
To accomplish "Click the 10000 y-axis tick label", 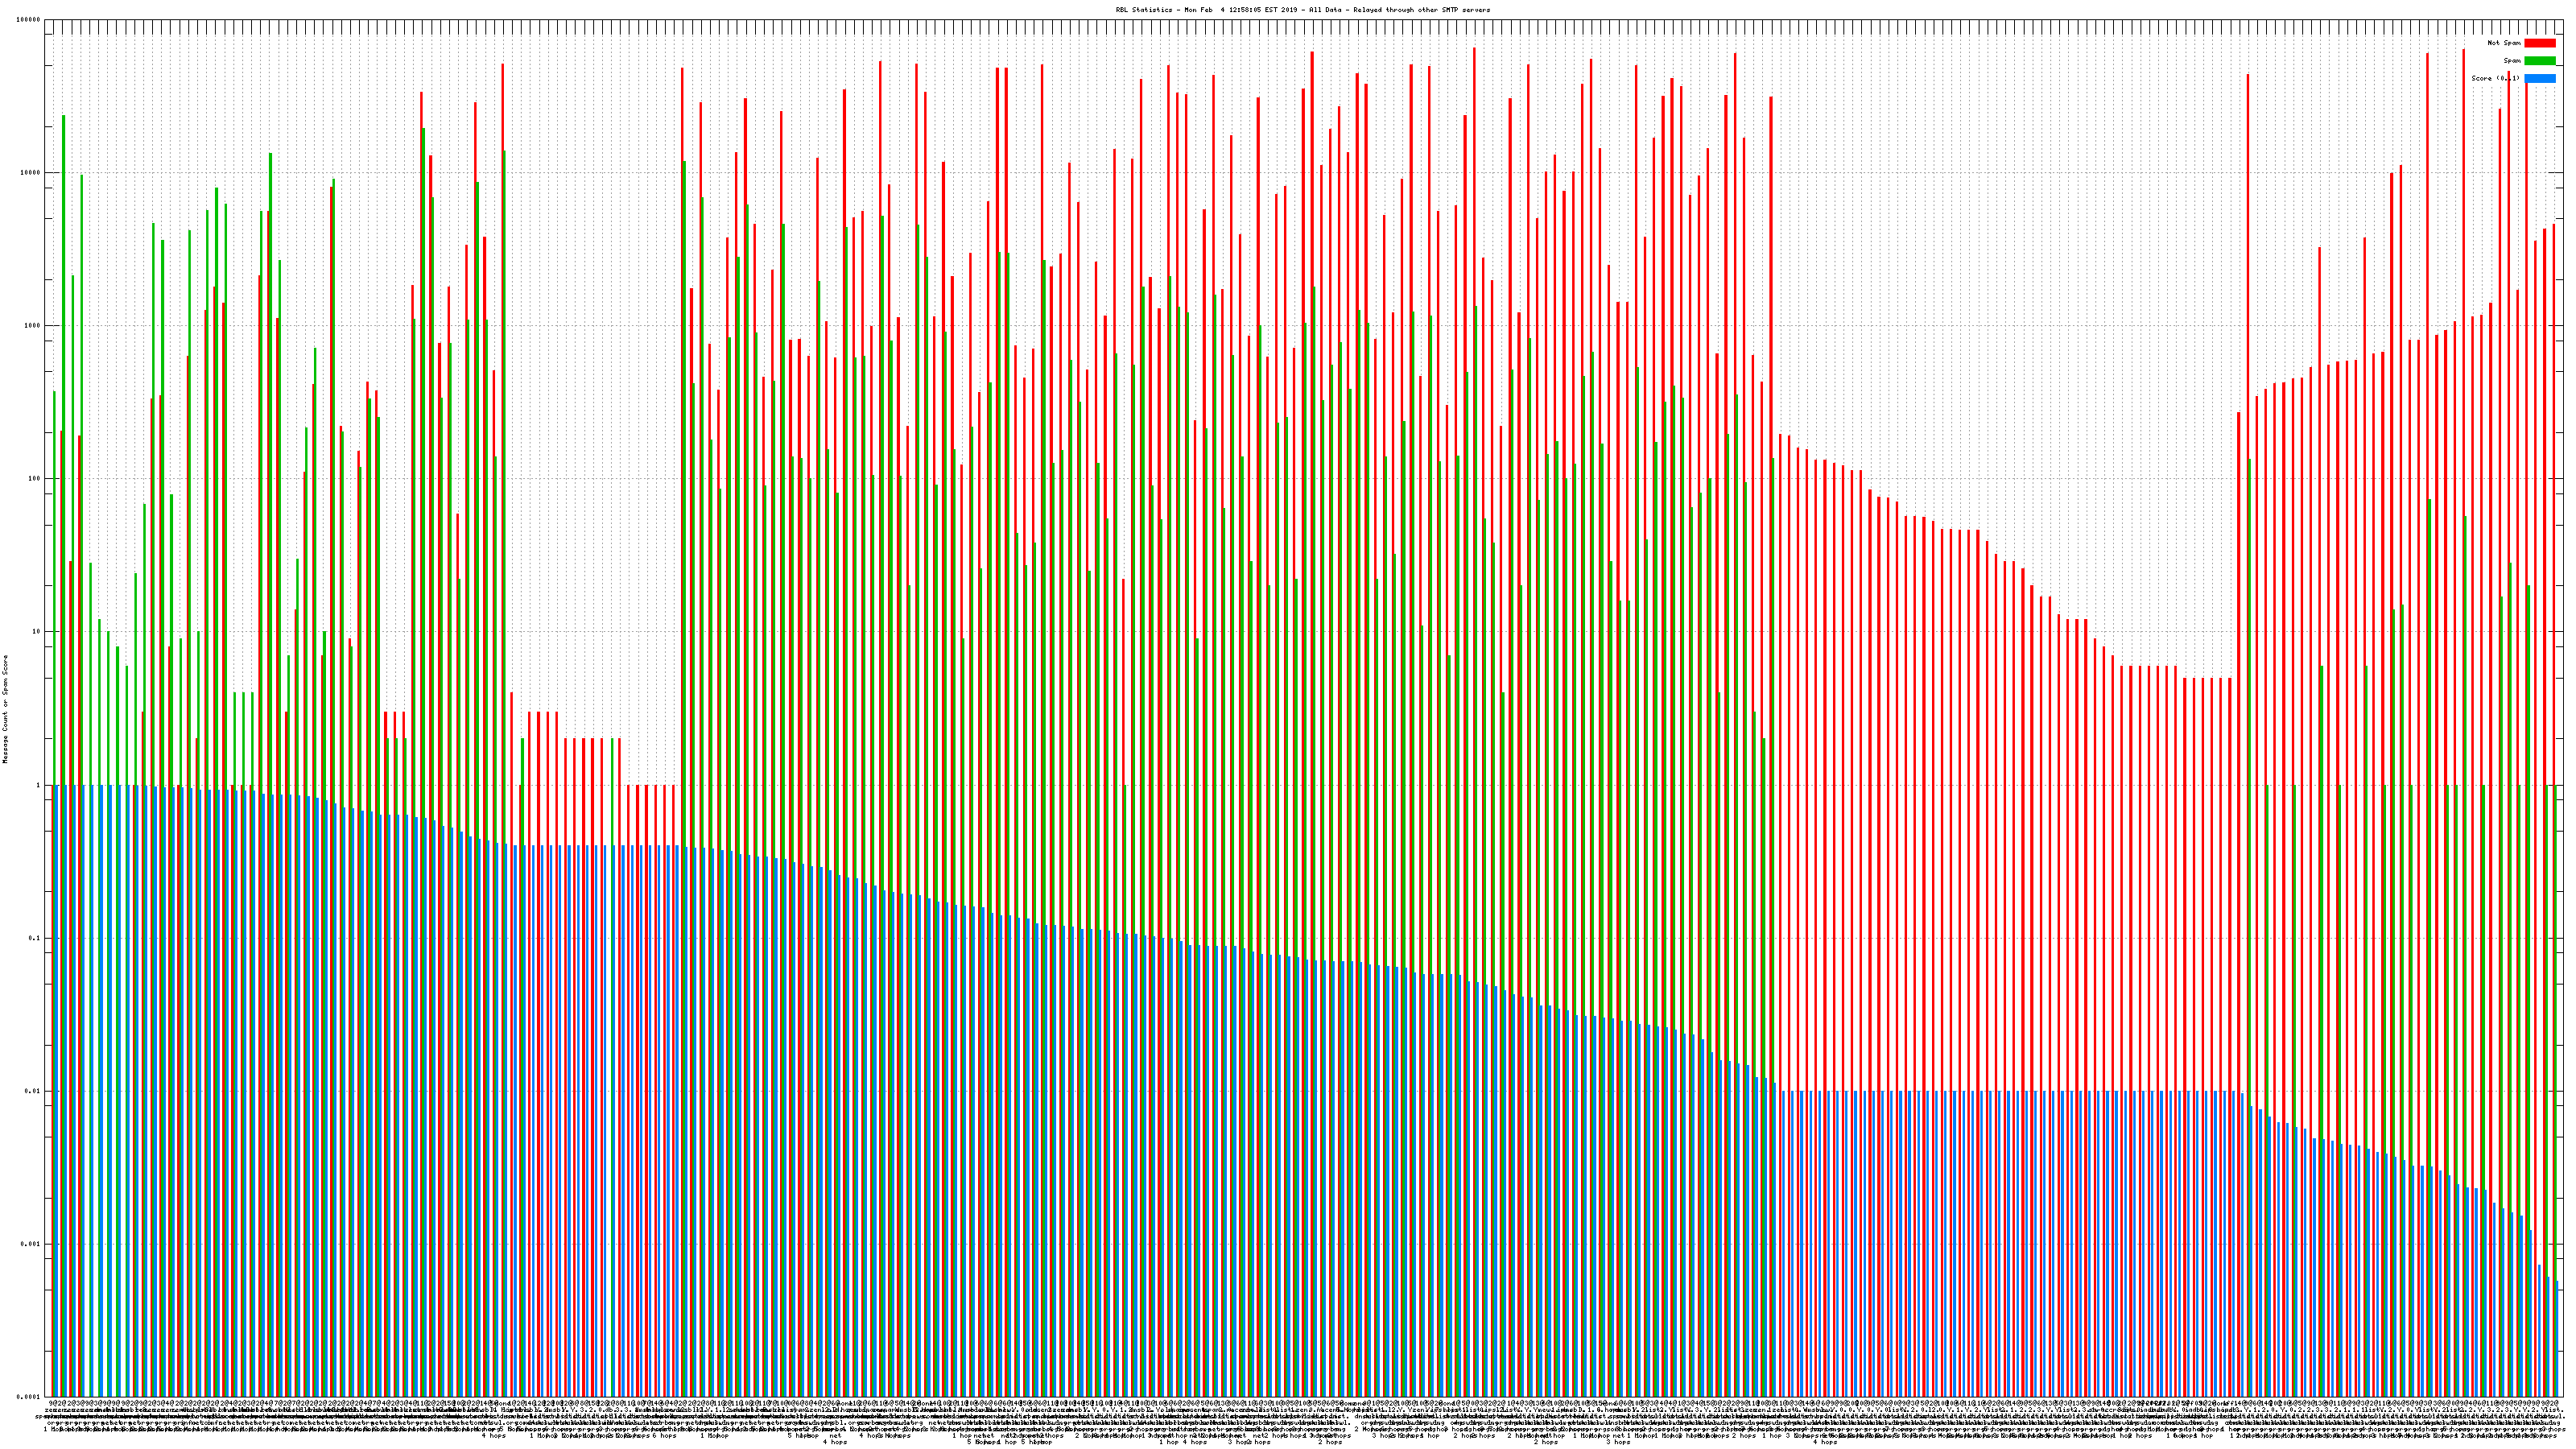I will click(31, 173).
